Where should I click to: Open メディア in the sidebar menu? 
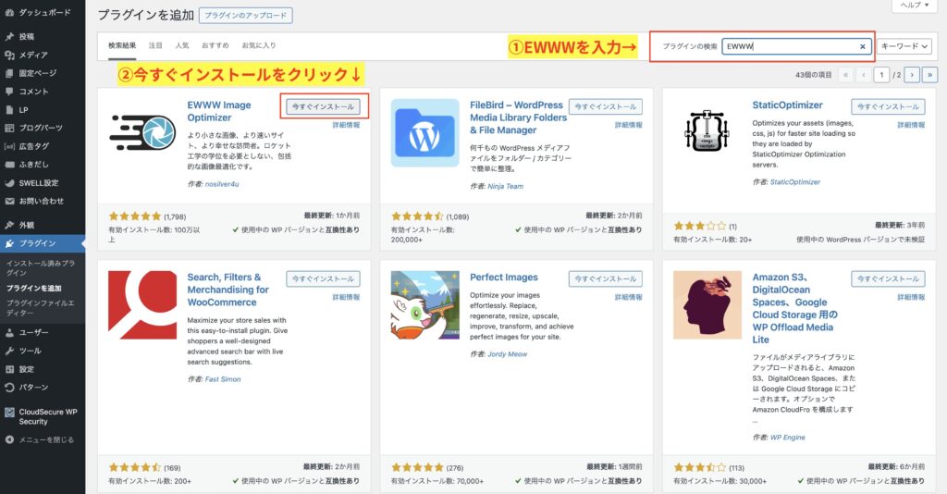pyautogui.click(x=33, y=55)
